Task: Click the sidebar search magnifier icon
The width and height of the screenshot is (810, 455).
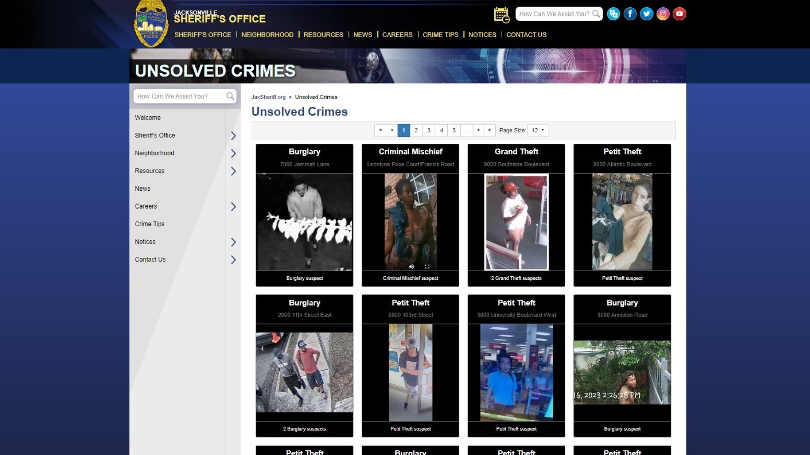Action: tap(230, 96)
